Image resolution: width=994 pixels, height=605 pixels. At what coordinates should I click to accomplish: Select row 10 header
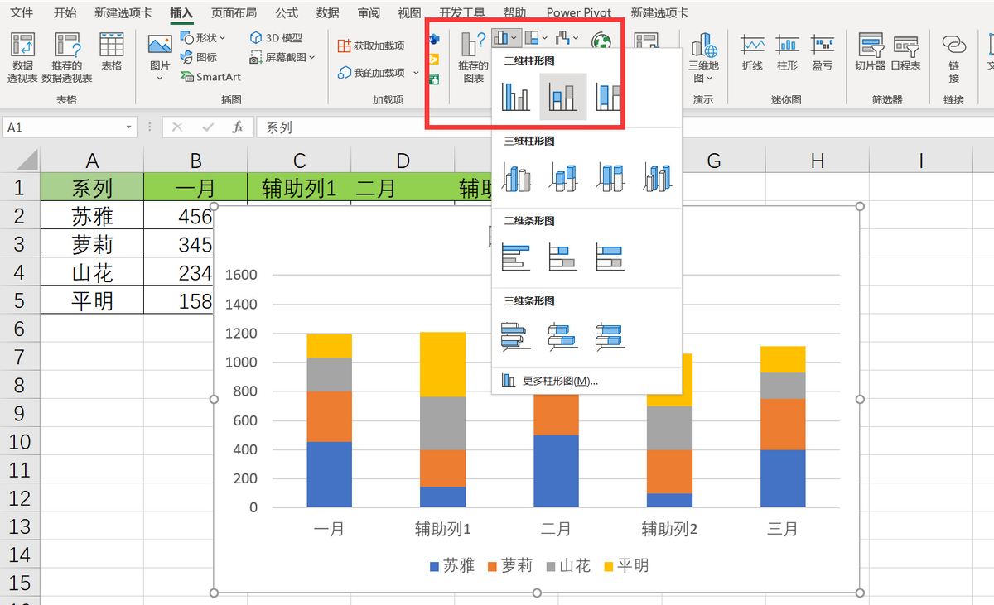pos(19,441)
